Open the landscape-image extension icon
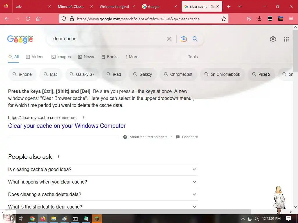This screenshot has height=223, width=298. [280, 19]
